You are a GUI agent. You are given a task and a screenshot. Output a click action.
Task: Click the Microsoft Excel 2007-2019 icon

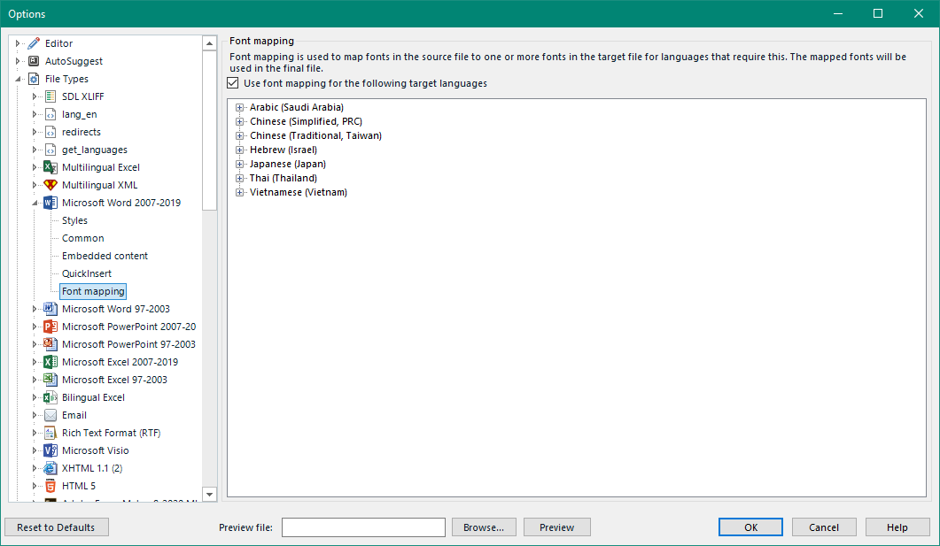[51, 362]
